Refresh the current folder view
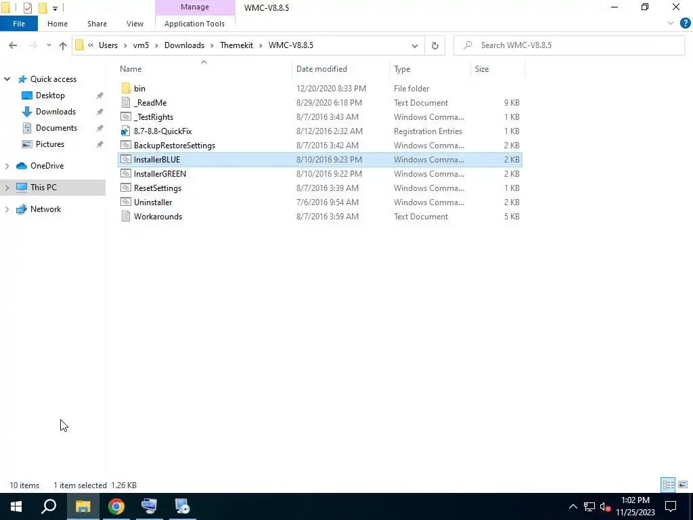The width and height of the screenshot is (693, 520). tap(435, 45)
